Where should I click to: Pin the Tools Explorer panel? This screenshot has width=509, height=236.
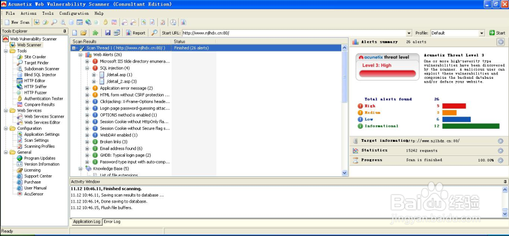tap(65, 31)
